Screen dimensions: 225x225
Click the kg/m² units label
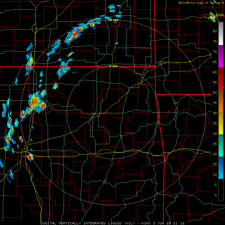pos(210,17)
